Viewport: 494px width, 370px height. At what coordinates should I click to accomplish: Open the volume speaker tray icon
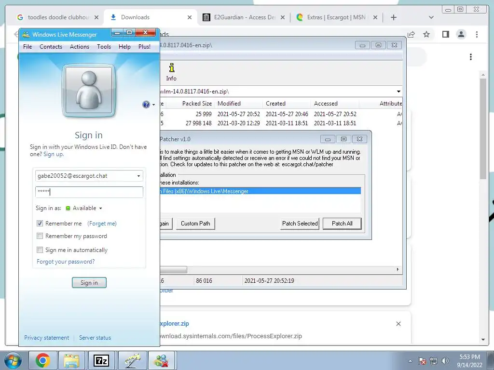[x=445, y=361]
